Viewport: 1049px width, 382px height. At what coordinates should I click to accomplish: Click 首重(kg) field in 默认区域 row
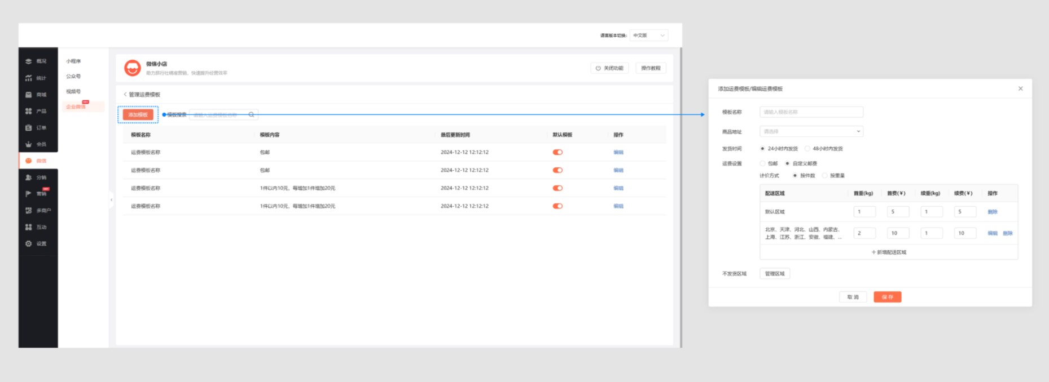pyautogui.click(x=864, y=212)
